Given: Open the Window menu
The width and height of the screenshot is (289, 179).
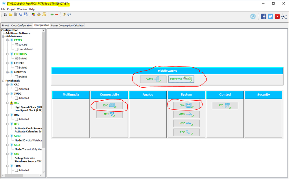Looking at the screenshot, I should pos(22,9).
